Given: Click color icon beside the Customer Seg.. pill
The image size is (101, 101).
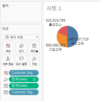Looking at the screenshot, I should pos(6,73).
